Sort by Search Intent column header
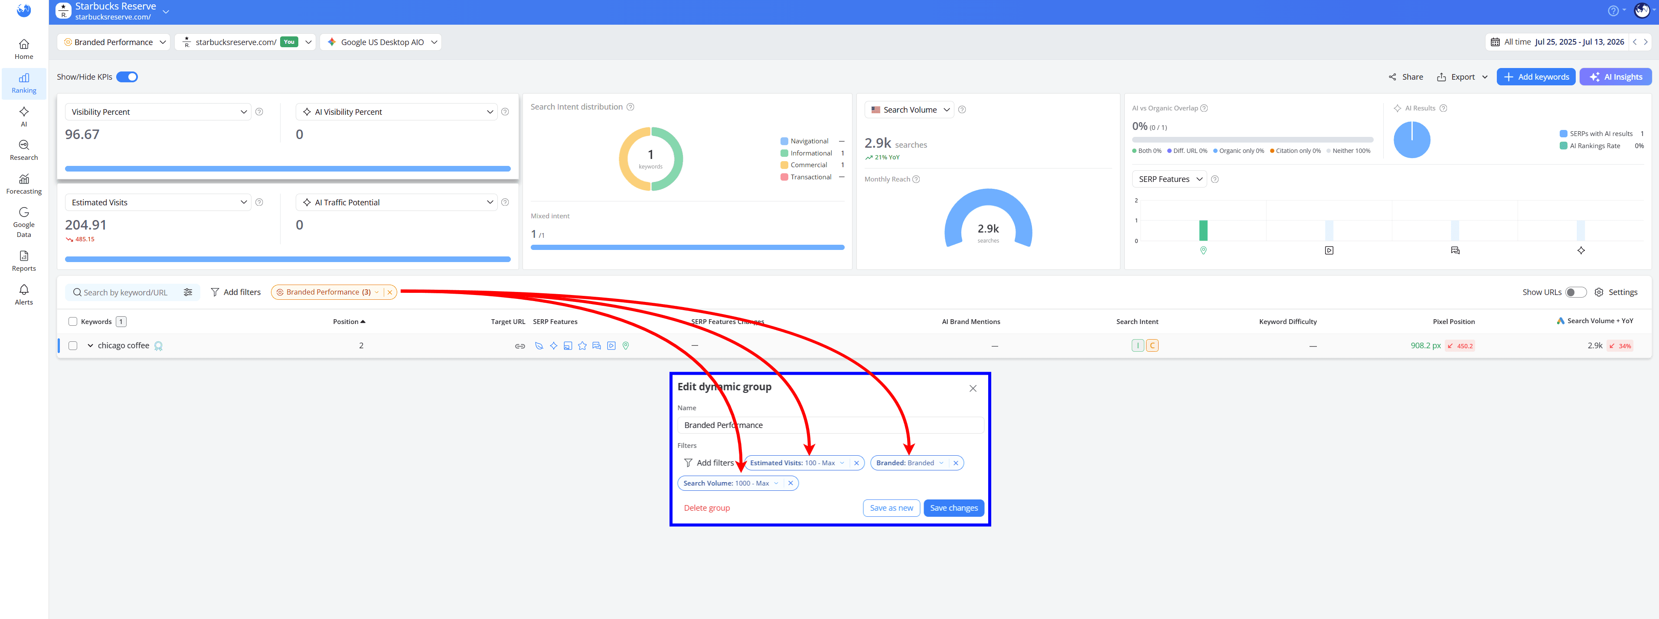 point(1136,322)
